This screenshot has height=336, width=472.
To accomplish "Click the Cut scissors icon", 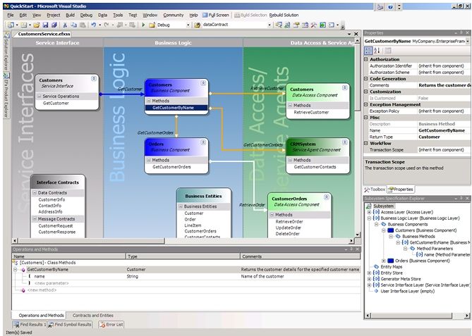I will (x=65, y=25).
